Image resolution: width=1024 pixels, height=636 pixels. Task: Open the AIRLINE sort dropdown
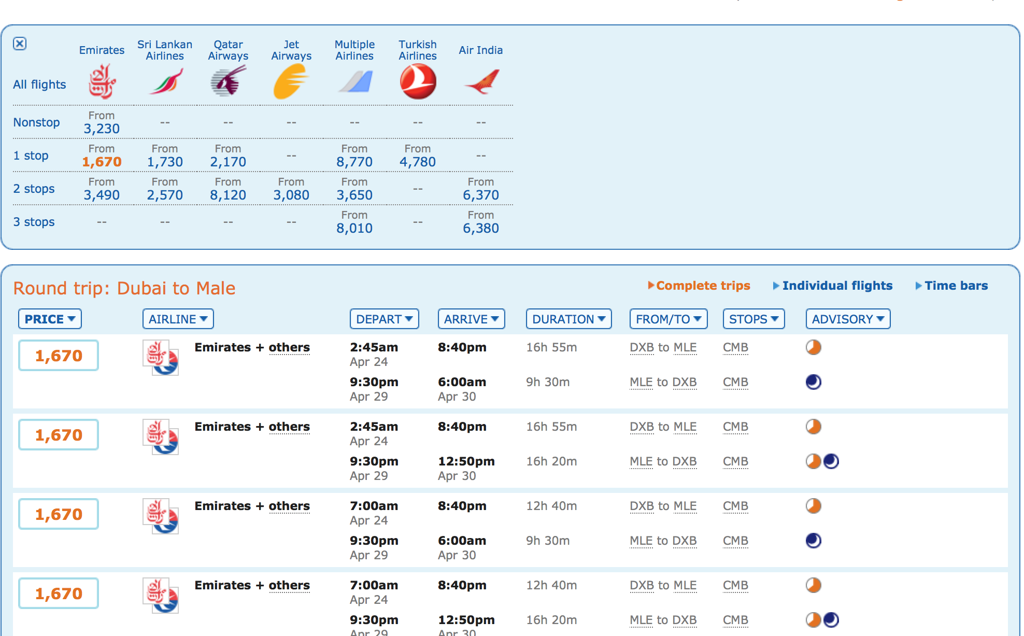178,319
